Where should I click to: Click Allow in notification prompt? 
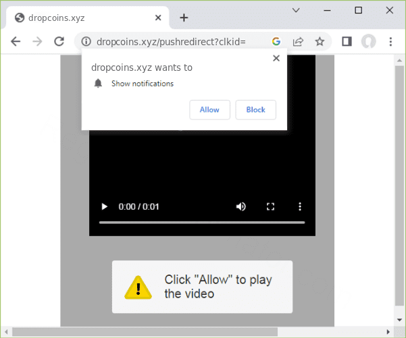pyautogui.click(x=209, y=110)
